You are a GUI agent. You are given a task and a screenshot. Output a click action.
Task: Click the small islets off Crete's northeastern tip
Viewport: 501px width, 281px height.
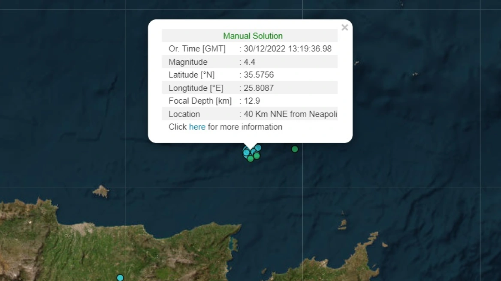(x=343, y=223)
